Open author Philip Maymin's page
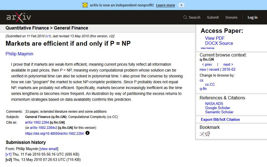 pos(19,54)
